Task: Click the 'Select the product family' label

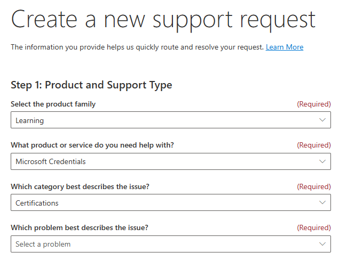Action: pos(53,104)
